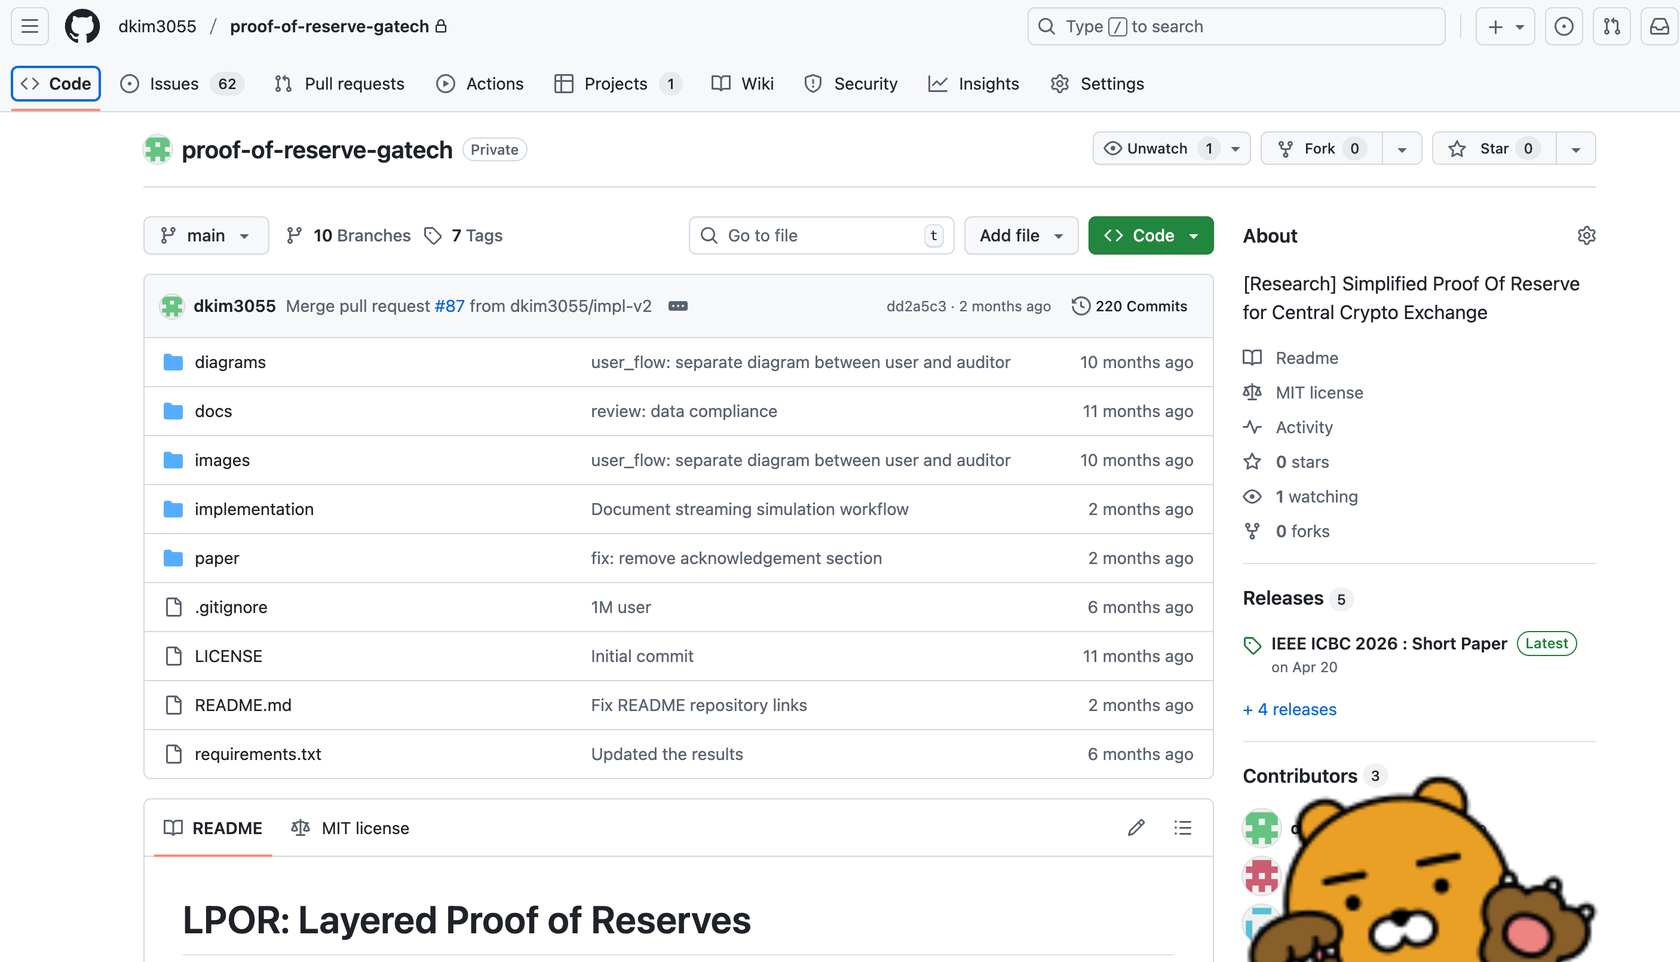The width and height of the screenshot is (1680, 962).
Task: Click the paper folder icon
Action: coord(173,558)
